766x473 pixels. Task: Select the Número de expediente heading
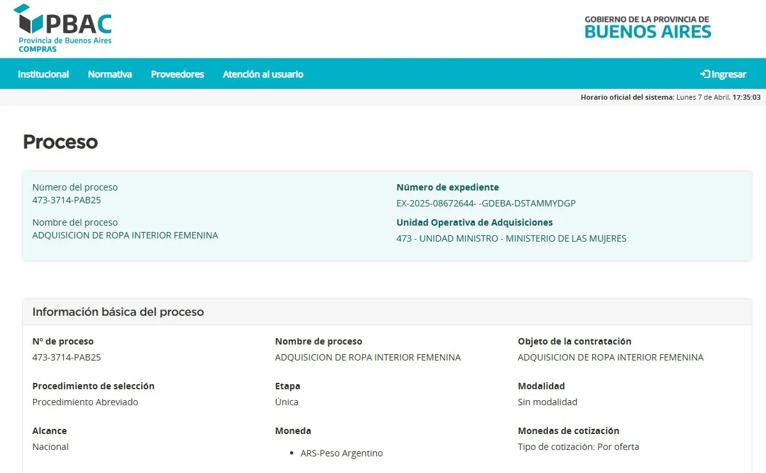(x=447, y=187)
